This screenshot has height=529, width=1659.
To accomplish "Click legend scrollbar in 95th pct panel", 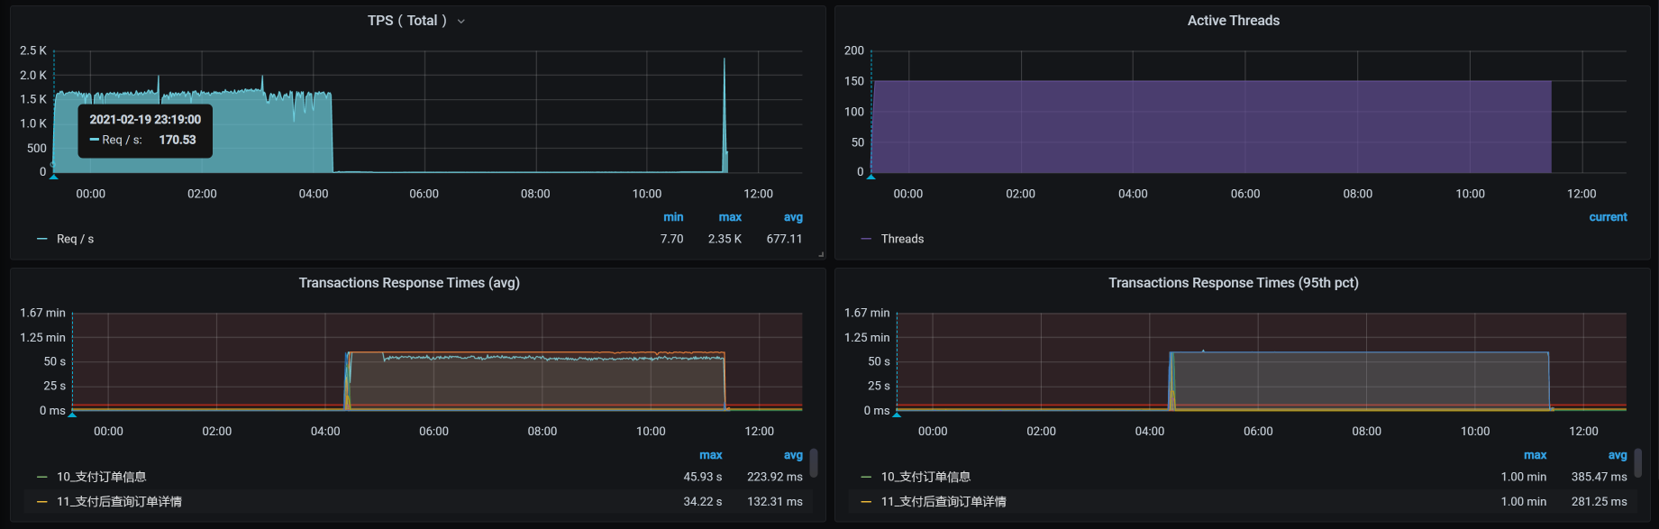I will coord(1638,463).
